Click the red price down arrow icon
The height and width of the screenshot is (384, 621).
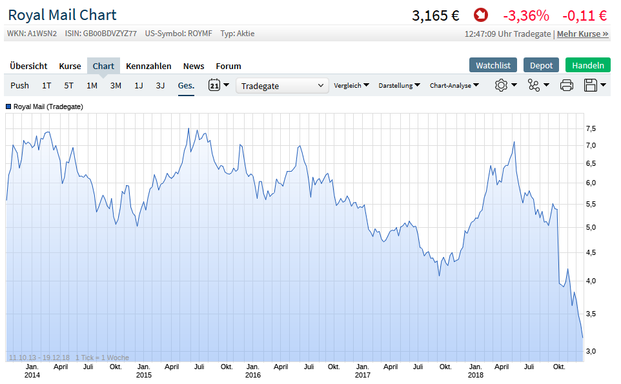[x=481, y=15]
